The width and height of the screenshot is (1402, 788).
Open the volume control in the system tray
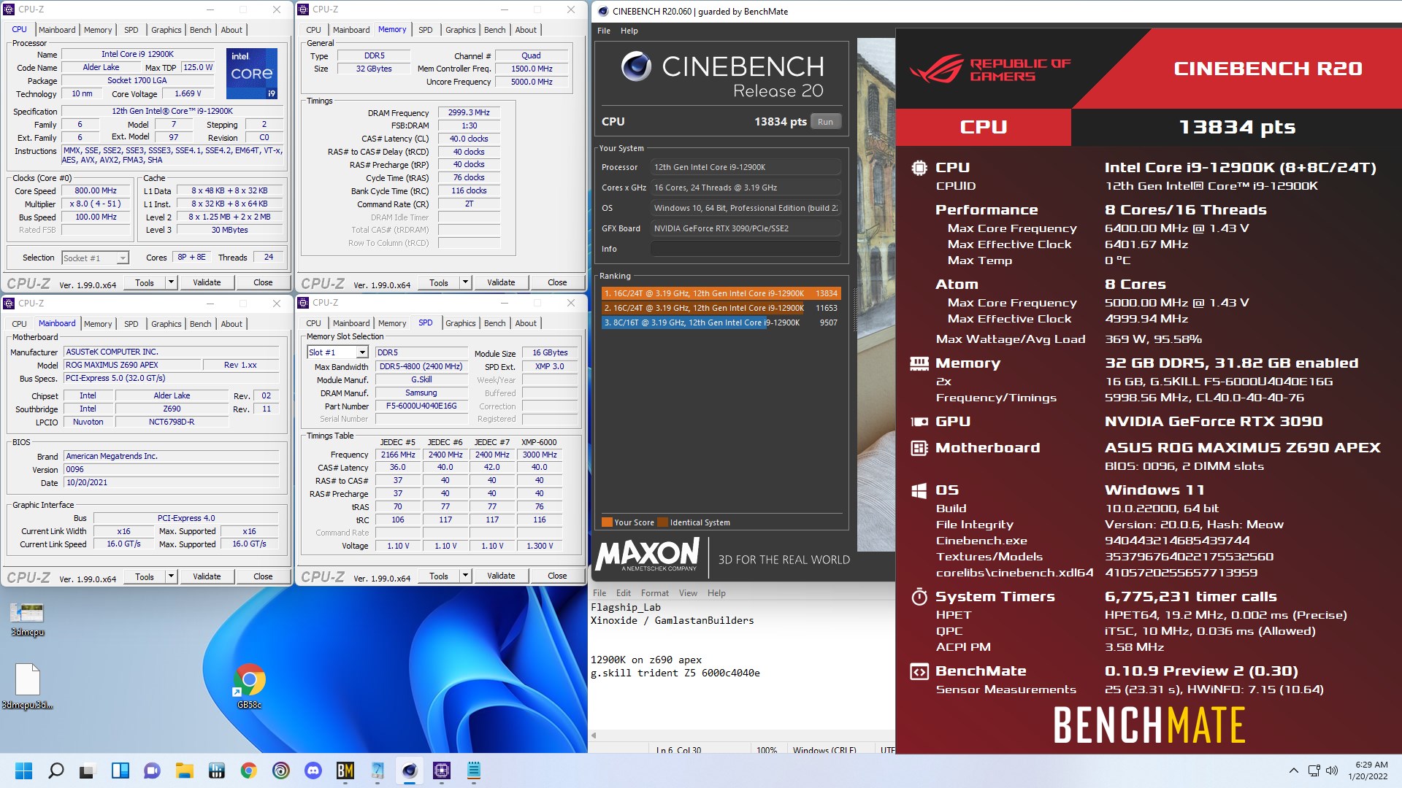(x=1332, y=770)
